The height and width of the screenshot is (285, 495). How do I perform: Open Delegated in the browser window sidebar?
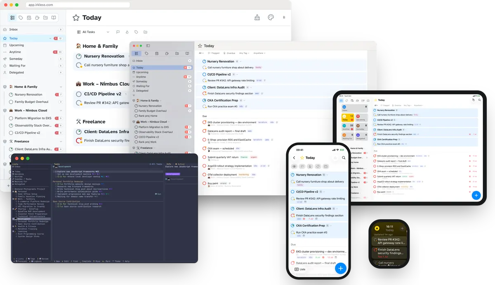[x=32, y=72]
